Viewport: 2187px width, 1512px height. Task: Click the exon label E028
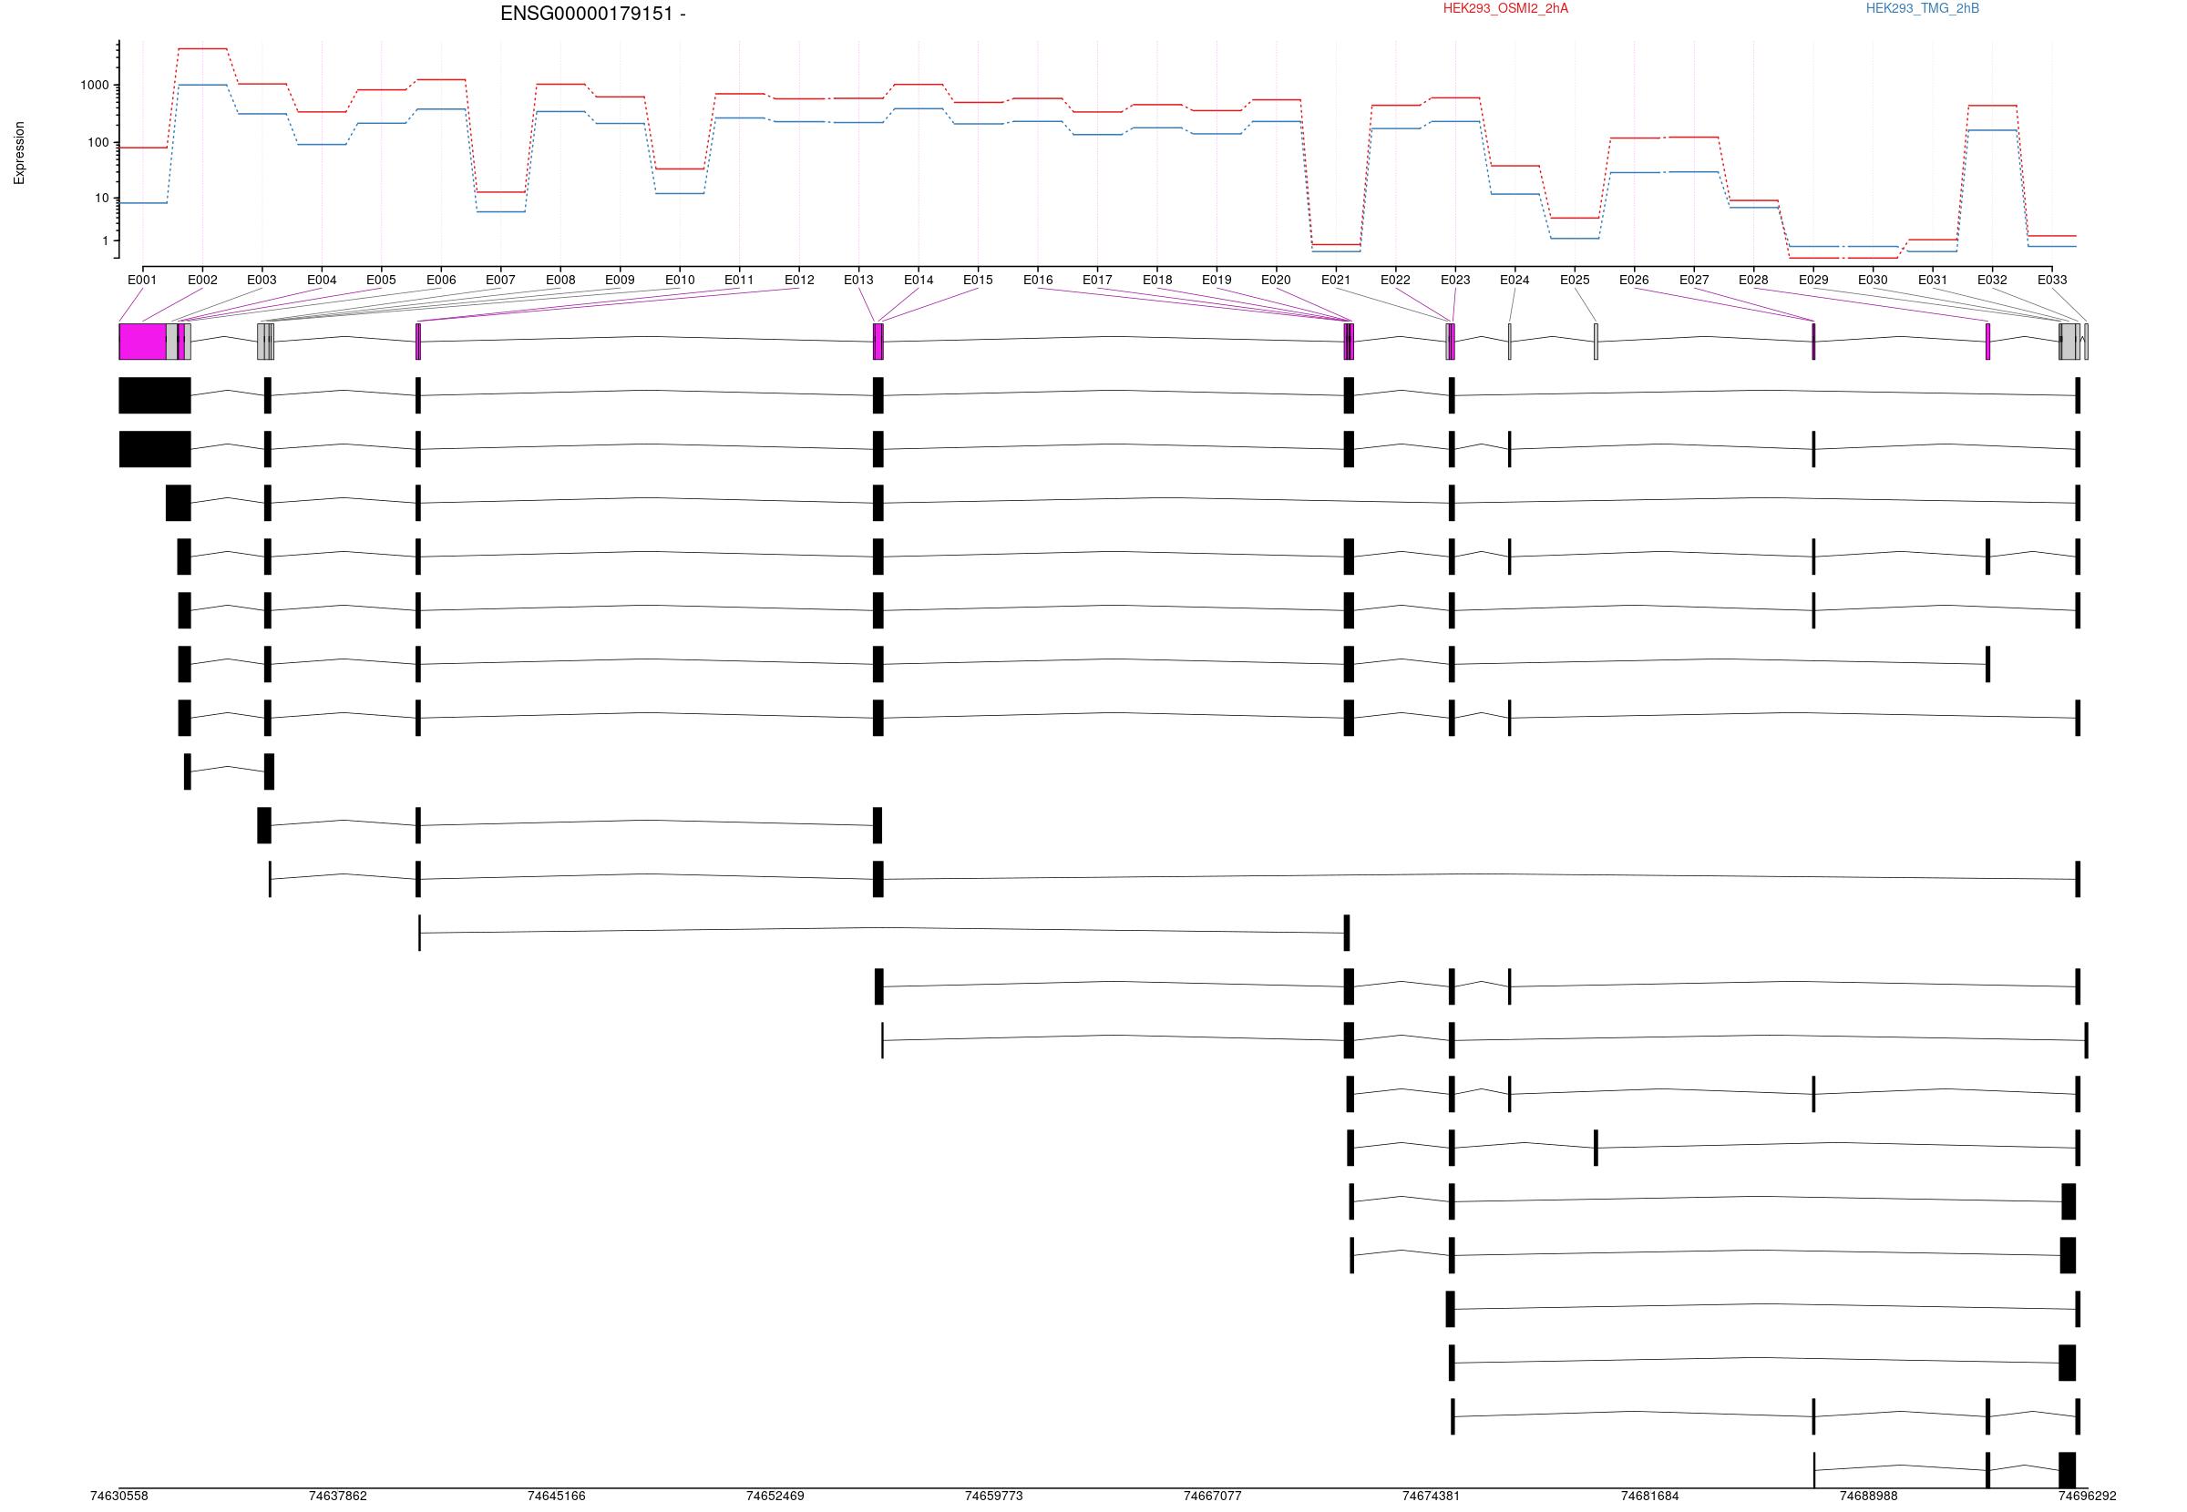(1753, 281)
